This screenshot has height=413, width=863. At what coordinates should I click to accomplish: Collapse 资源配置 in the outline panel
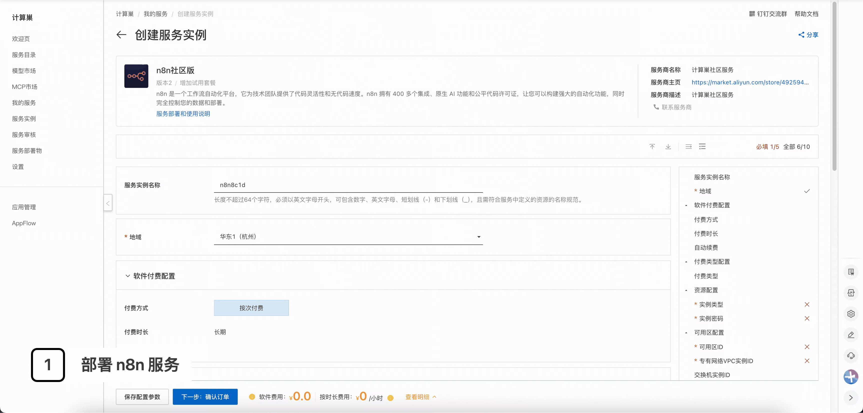(686, 290)
